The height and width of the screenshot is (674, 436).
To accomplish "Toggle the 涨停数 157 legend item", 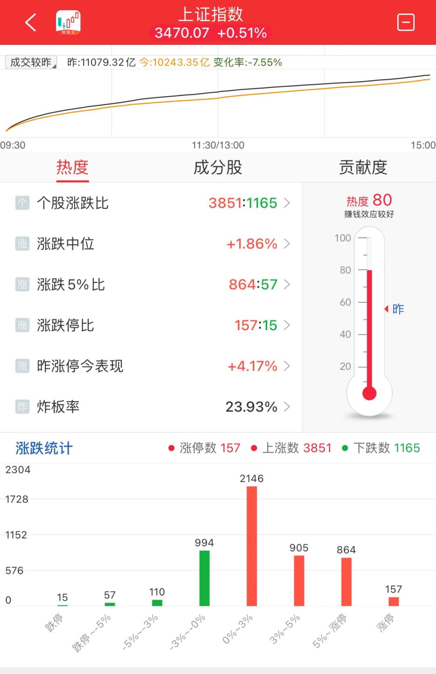I will pyautogui.click(x=204, y=448).
